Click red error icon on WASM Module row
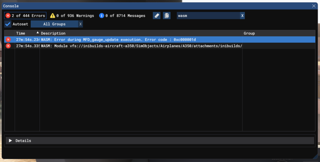Image resolution: width=320 pixels, height=162 pixels. click(8, 46)
